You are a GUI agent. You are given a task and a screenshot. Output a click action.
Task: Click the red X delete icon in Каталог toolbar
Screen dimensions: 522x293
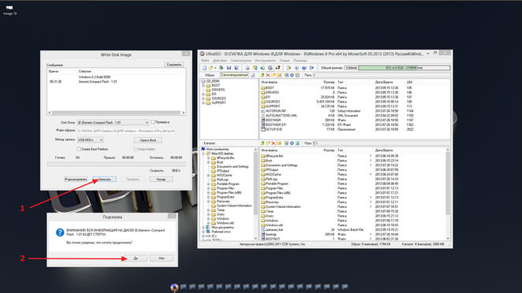(x=274, y=143)
